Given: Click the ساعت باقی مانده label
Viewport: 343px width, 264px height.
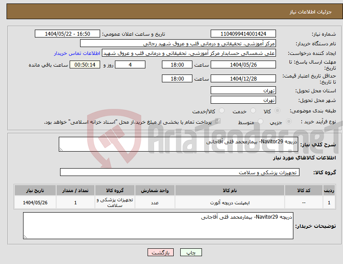Looking at the screenshot, I should point(48,65).
